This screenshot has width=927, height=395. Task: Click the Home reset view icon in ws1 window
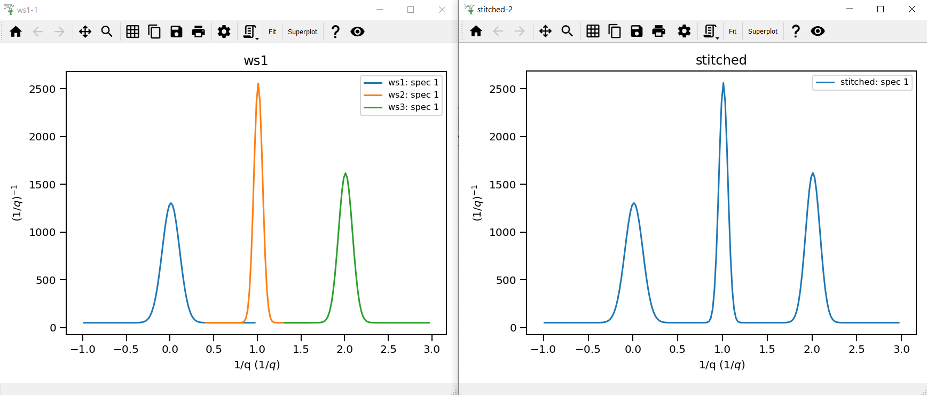16,32
